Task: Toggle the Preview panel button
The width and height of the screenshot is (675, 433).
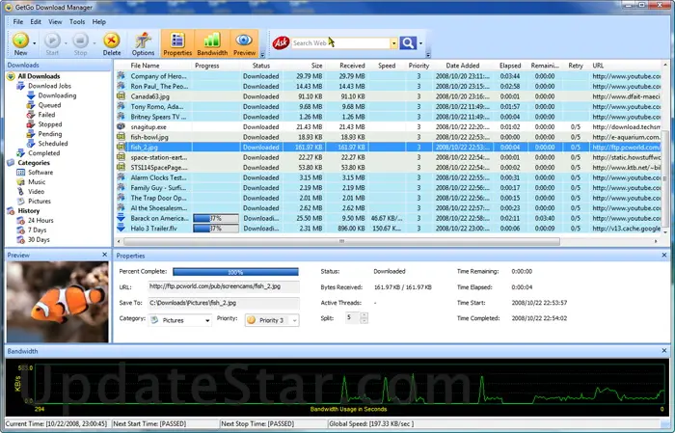Action: pyautogui.click(x=245, y=43)
